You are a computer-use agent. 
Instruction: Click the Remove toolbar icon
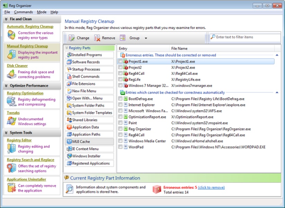(97, 38)
